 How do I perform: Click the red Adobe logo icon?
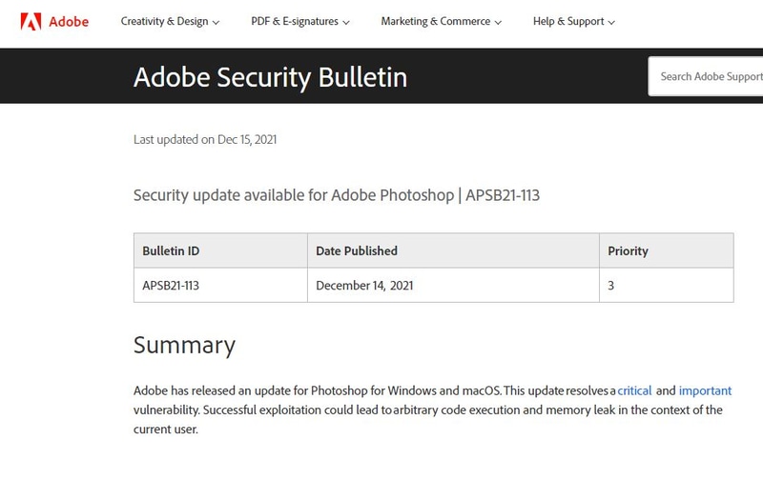(31, 21)
